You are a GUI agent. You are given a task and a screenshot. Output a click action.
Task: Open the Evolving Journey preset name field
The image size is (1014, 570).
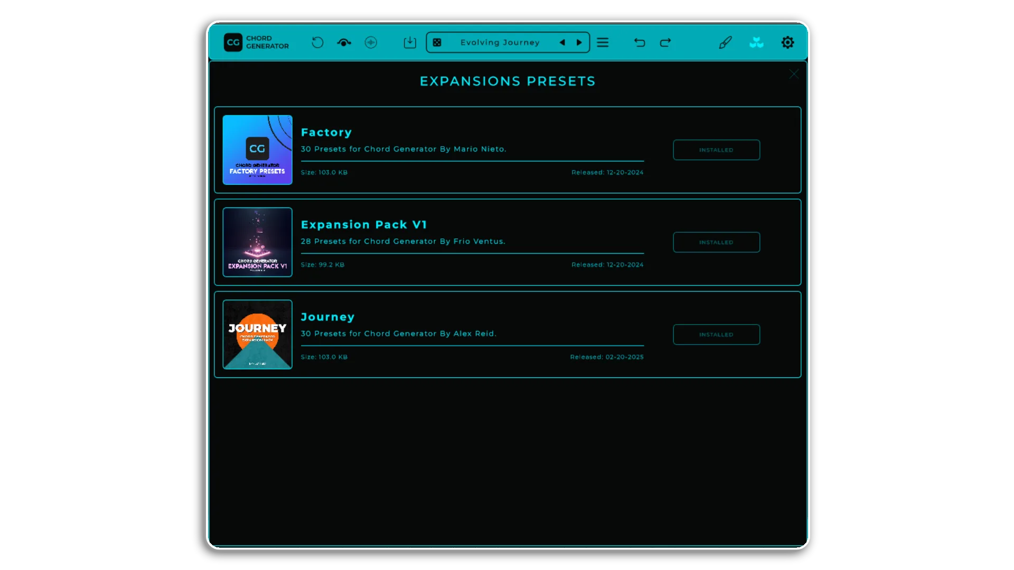500,42
